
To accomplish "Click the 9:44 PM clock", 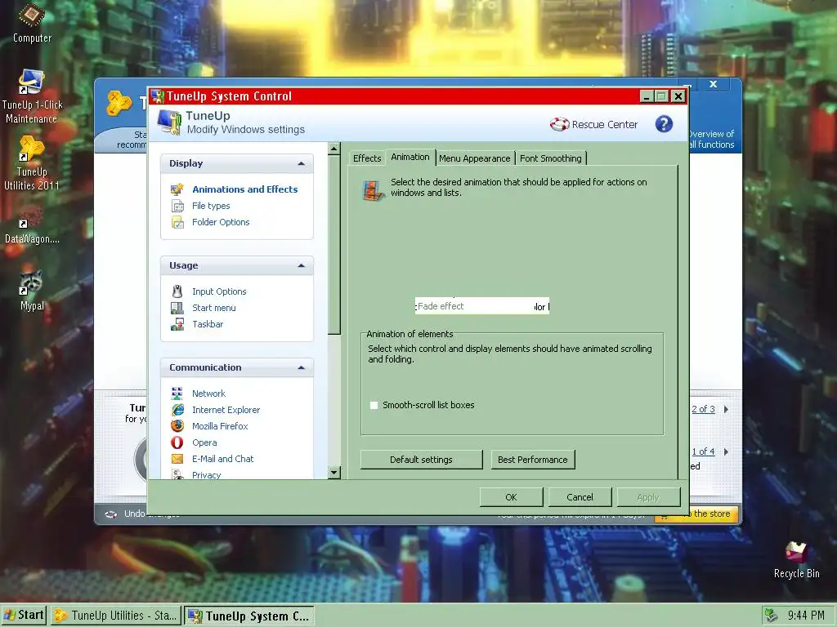I will click(x=806, y=616).
